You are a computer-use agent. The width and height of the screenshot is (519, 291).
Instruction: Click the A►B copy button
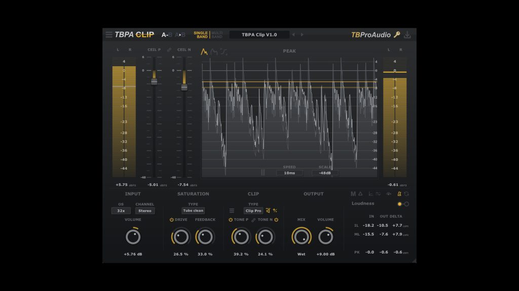[x=180, y=35]
